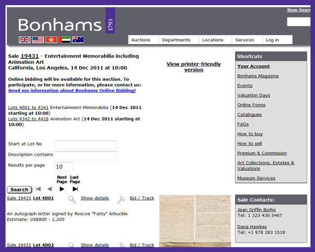Jump to Last Page arrow
Image resolution: width=315 pixels, height=252 pixels.
tap(75, 189)
